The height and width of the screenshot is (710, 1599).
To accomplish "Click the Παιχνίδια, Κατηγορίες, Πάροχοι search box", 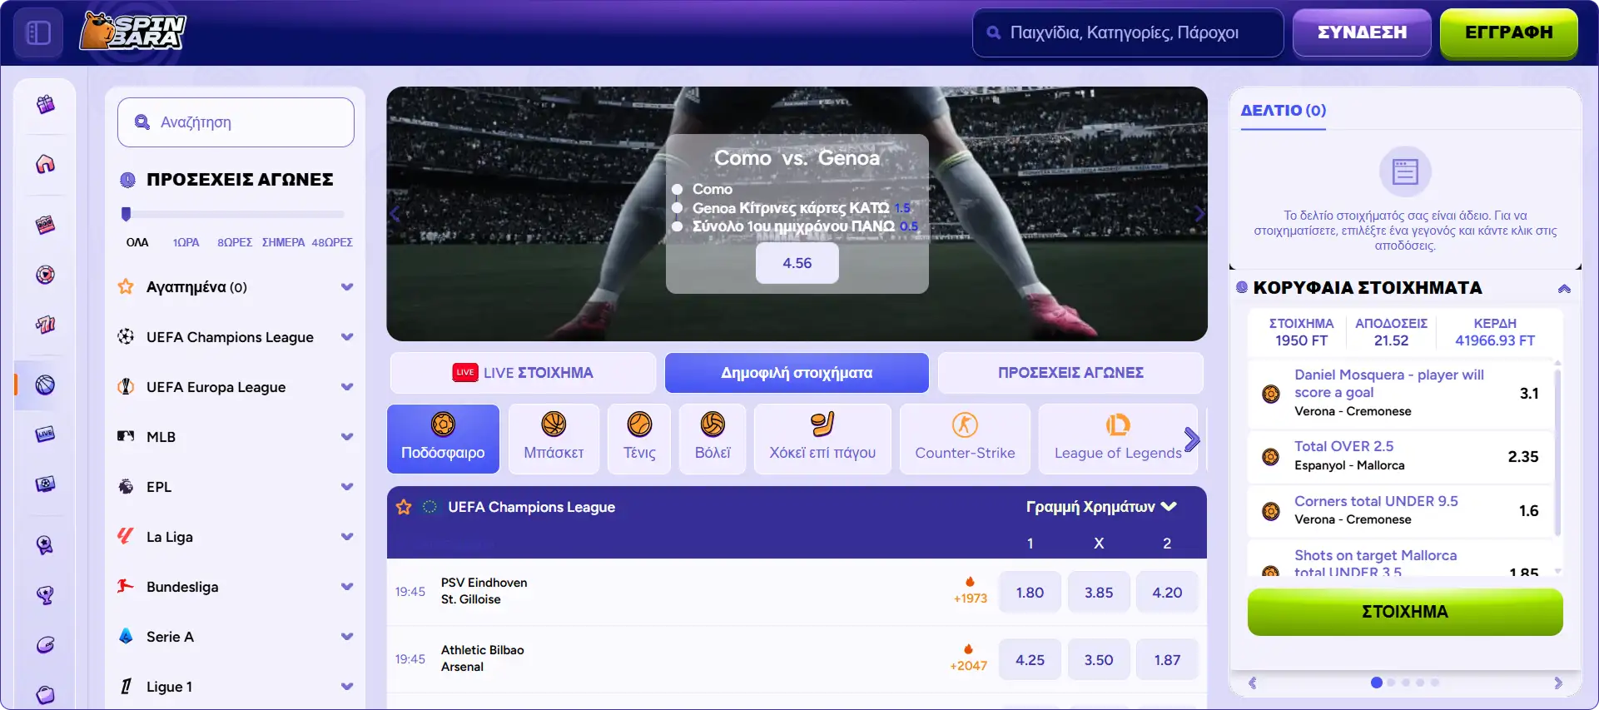I will (1128, 32).
